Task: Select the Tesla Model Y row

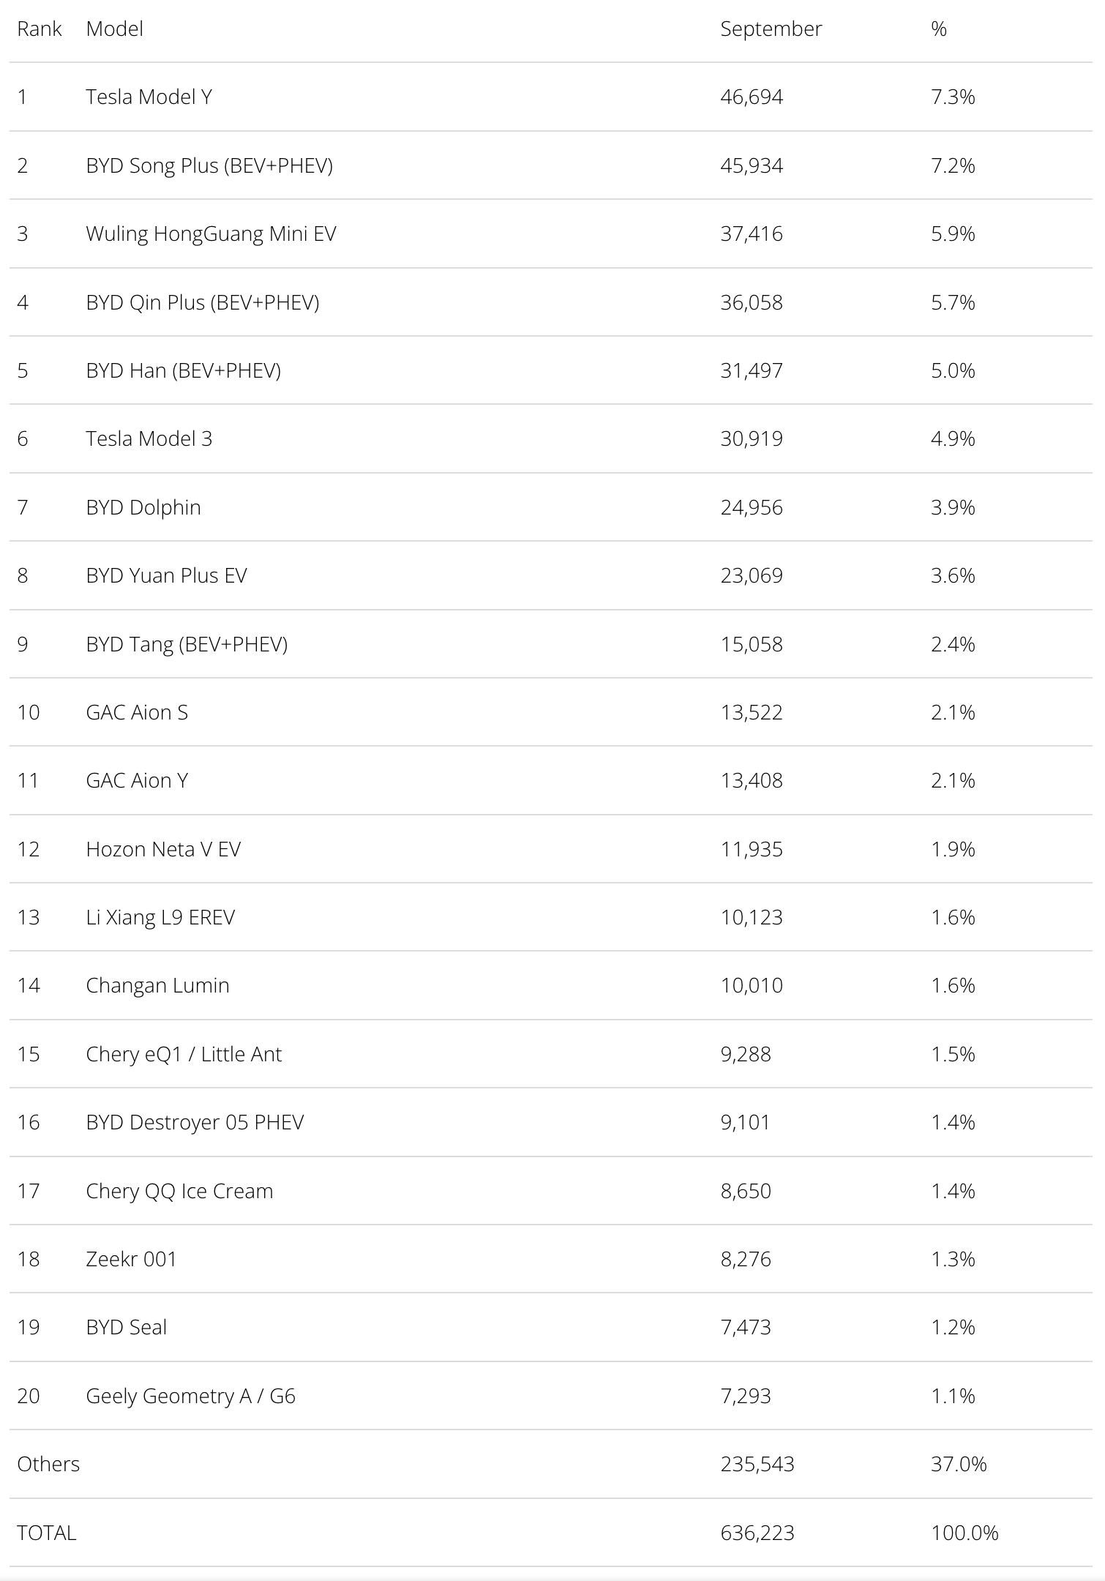Action: pyautogui.click(x=149, y=97)
